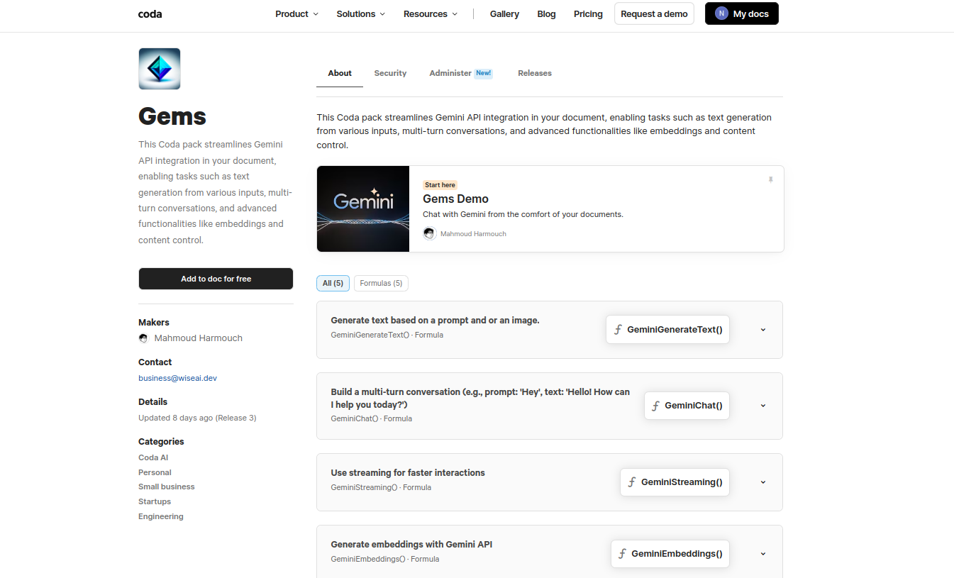Click the GeminiEmbeddings() formula chip
Screen dimensions: 954x578
tap(670, 554)
